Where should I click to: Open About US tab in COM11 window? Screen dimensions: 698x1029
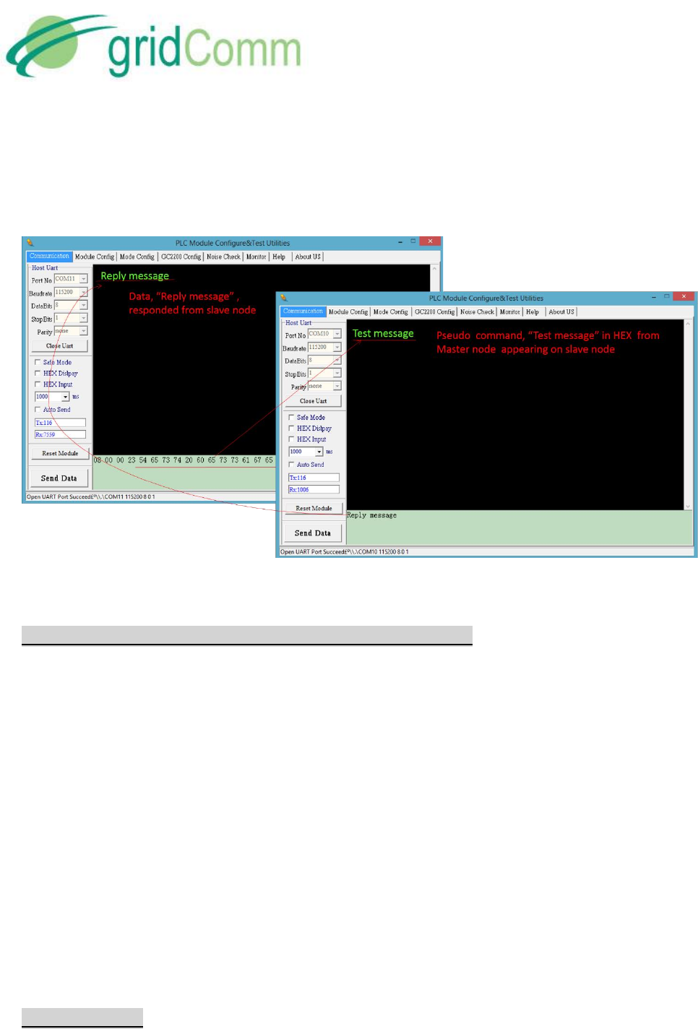(308, 257)
